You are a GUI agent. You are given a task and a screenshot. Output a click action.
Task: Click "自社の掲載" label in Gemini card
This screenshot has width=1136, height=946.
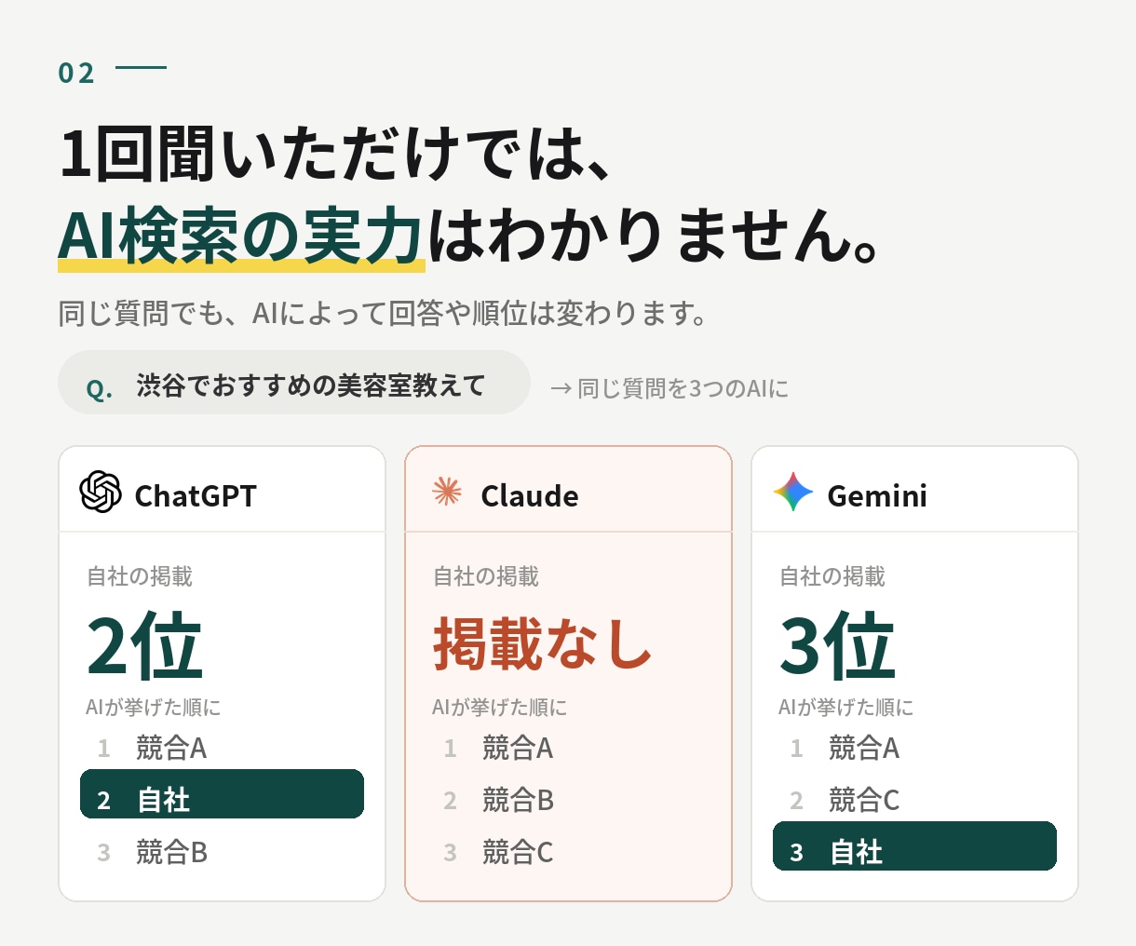(x=832, y=576)
